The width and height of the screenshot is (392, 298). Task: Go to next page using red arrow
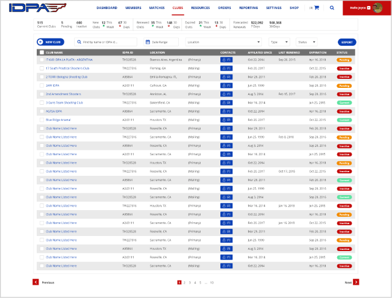(x=355, y=282)
